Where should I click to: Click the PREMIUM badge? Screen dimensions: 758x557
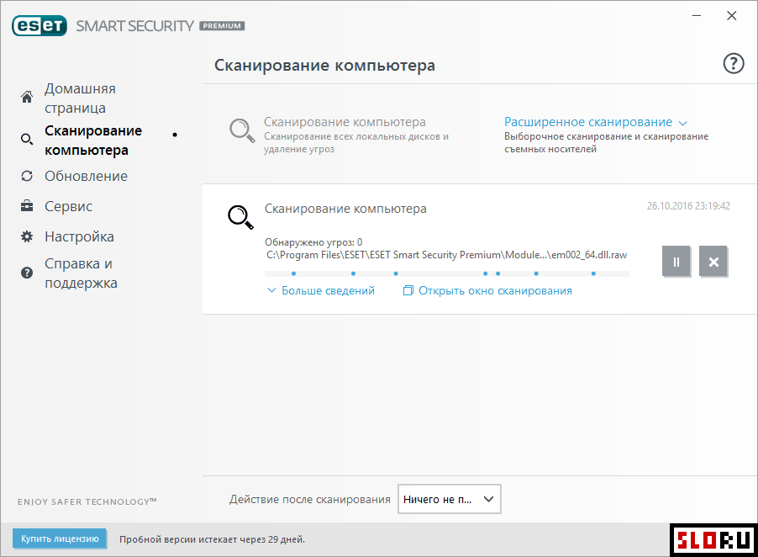point(222,25)
